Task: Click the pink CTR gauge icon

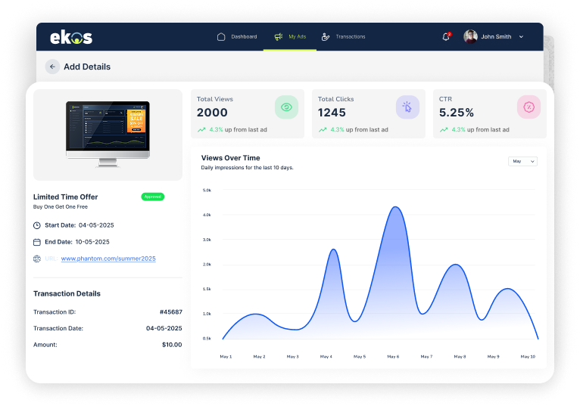Action: (x=529, y=107)
